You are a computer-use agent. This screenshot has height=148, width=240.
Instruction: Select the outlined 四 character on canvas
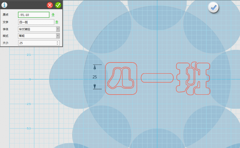point(121,78)
